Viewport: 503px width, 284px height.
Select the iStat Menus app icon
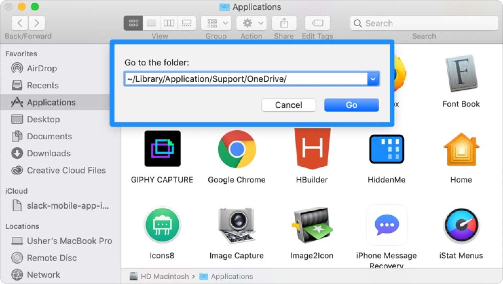tap(461, 225)
